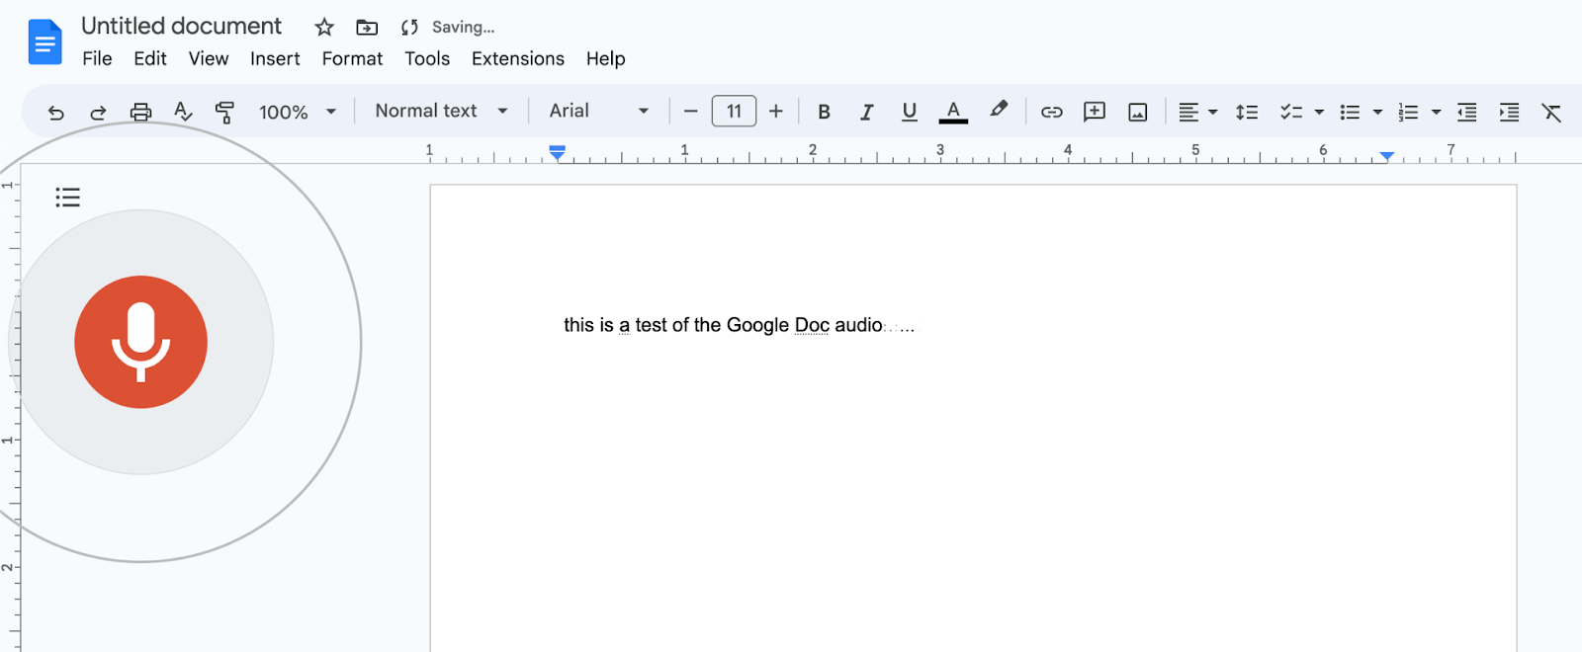Toggle italic formatting
1582x652 pixels.
point(866,112)
